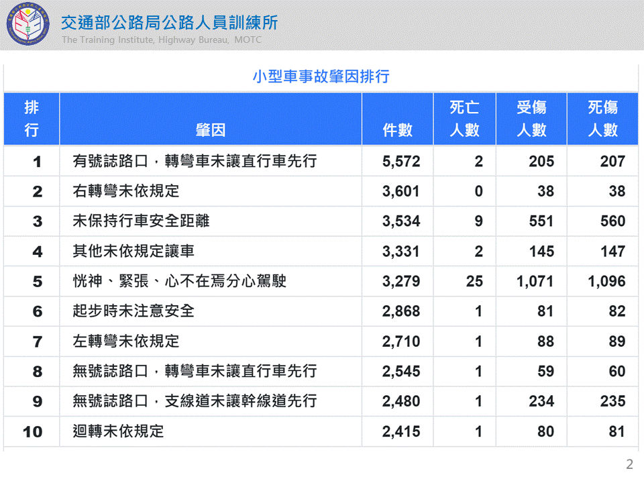This screenshot has width=644, height=483.
Task: Click the 排行 column header
Action: pyautogui.click(x=32, y=119)
